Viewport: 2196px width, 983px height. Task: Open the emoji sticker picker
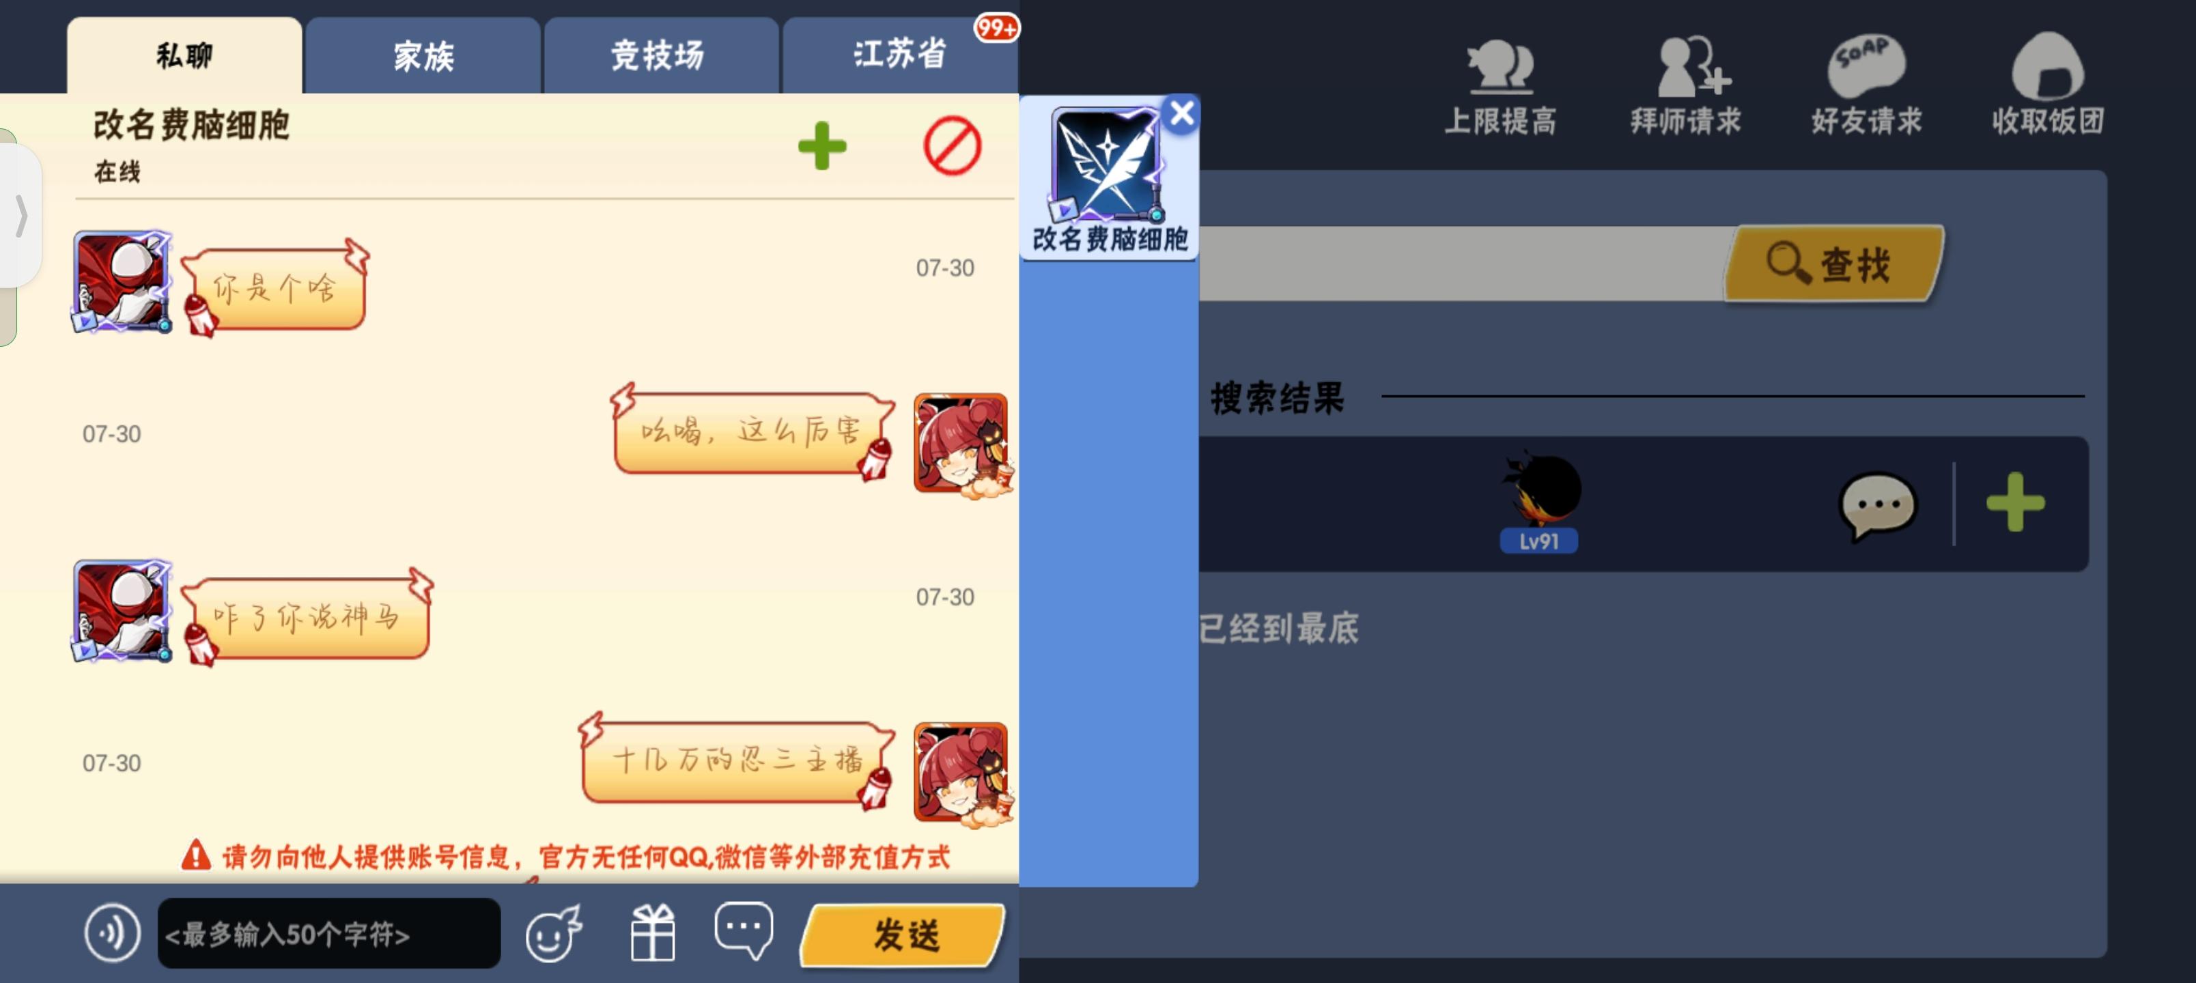(x=553, y=932)
